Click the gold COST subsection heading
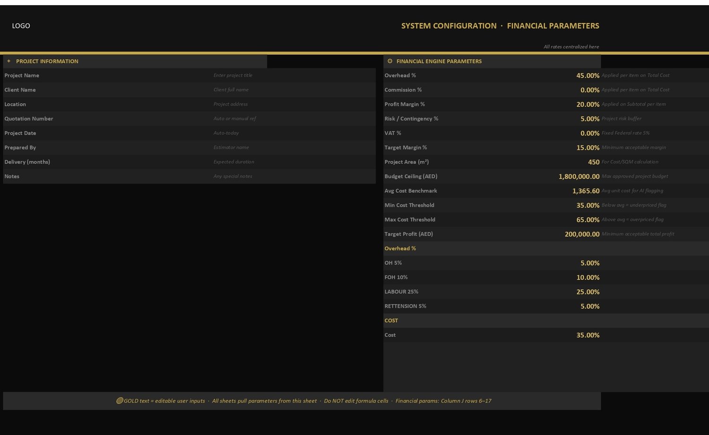The width and height of the screenshot is (709, 435). click(391, 320)
